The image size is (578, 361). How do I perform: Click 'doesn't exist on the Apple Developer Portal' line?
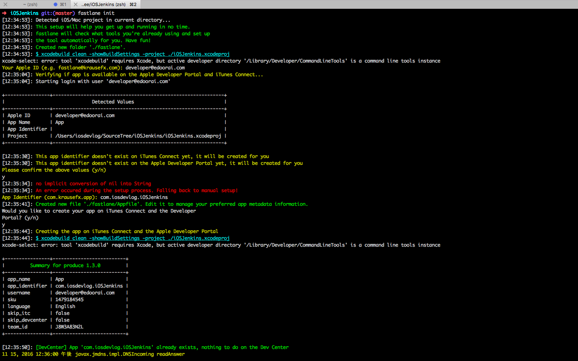coord(169,163)
